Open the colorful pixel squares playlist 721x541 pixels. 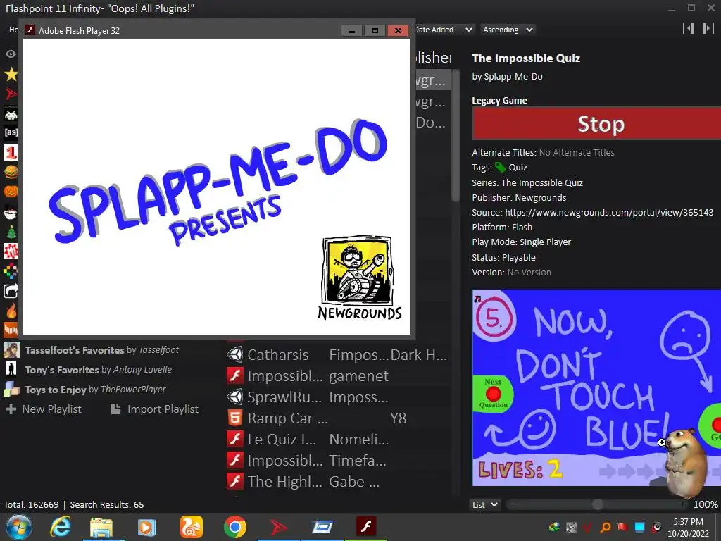(11, 271)
